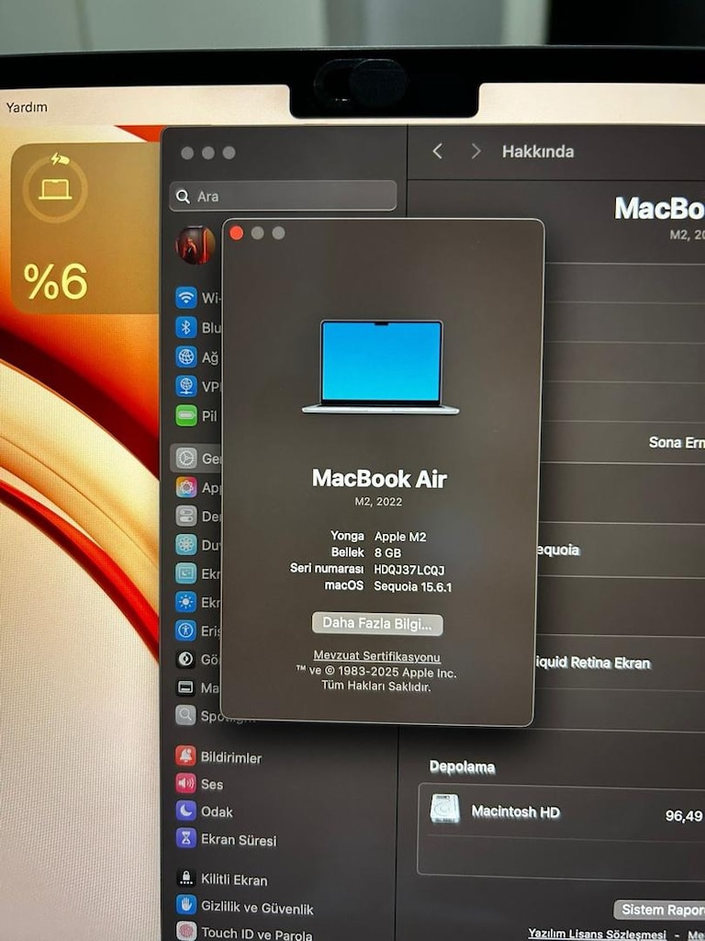Click the 96,49 storage value

pyautogui.click(x=684, y=816)
